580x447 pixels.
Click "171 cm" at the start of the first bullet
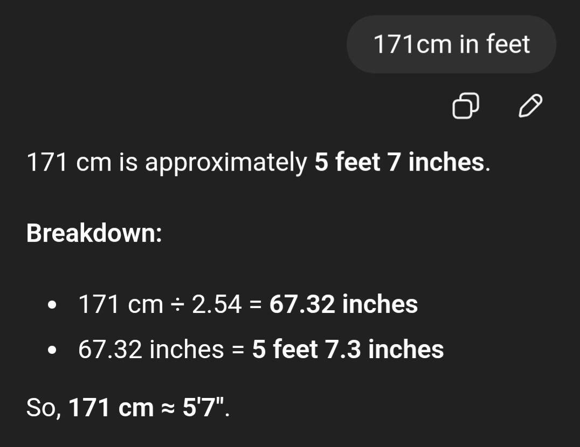[120, 304]
